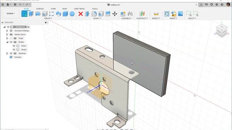
Task: Toggle visibility of root component Untitled
Action: coord(8,27)
